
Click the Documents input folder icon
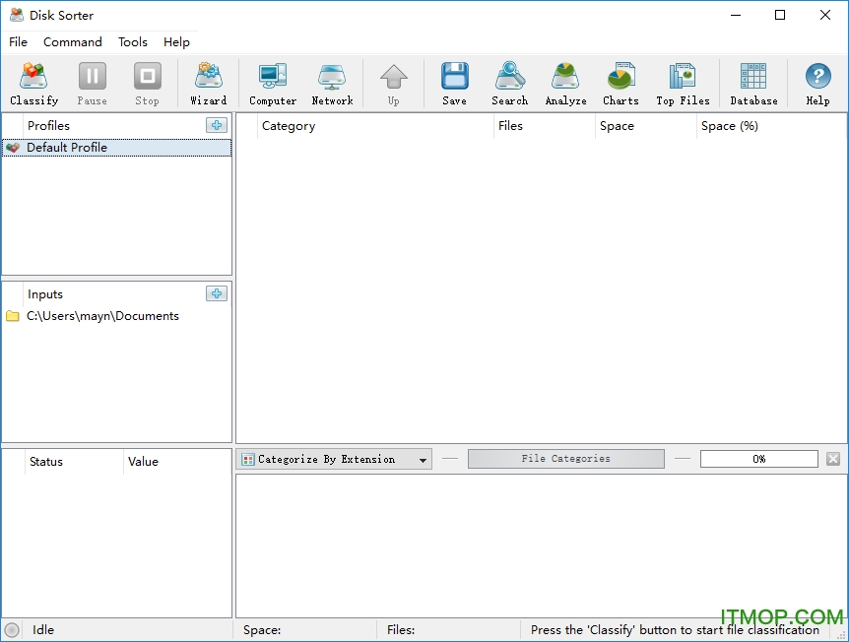click(x=13, y=316)
